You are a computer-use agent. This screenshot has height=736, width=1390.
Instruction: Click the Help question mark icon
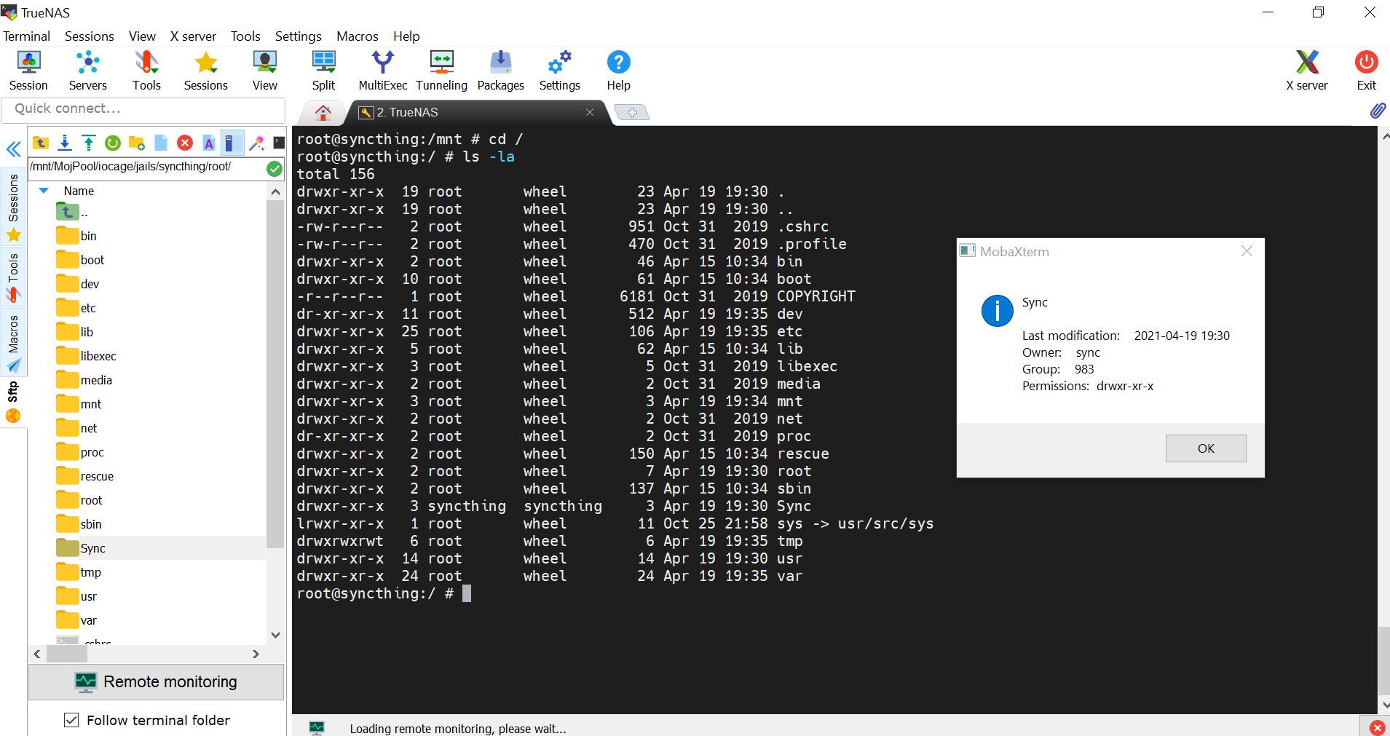(x=618, y=71)
